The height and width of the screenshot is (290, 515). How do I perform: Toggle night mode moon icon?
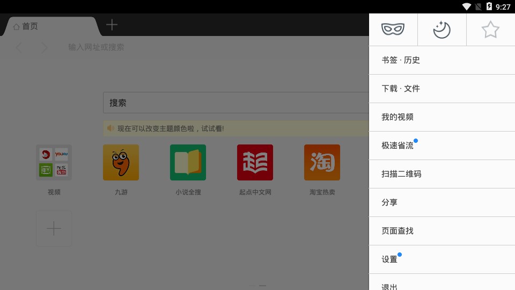tap(442, 30)
